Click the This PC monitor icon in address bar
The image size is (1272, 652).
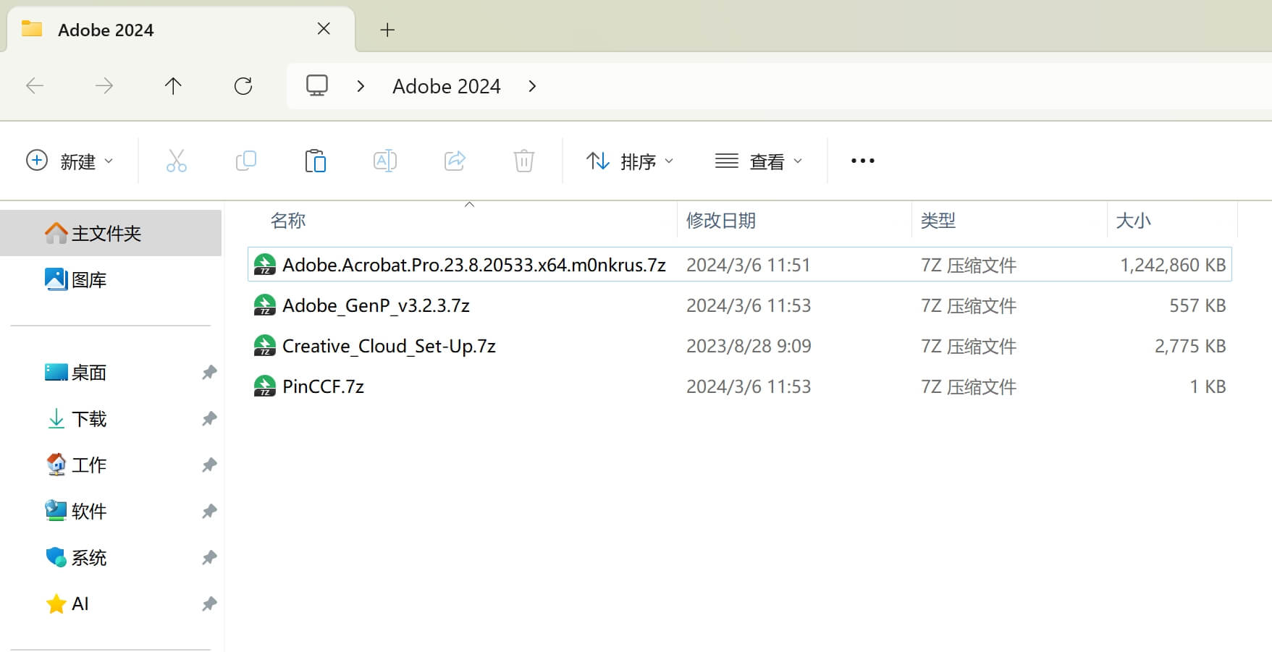pos(317,85)
